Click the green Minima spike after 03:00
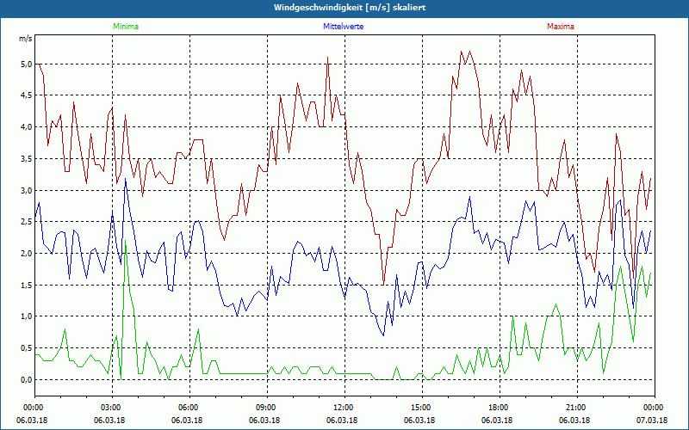The width and height of the screenshot is (689, 430). tap(125, 242)
